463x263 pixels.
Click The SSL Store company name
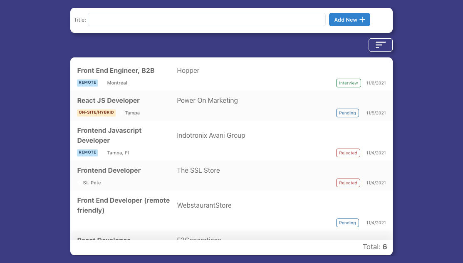click(198, 171)
